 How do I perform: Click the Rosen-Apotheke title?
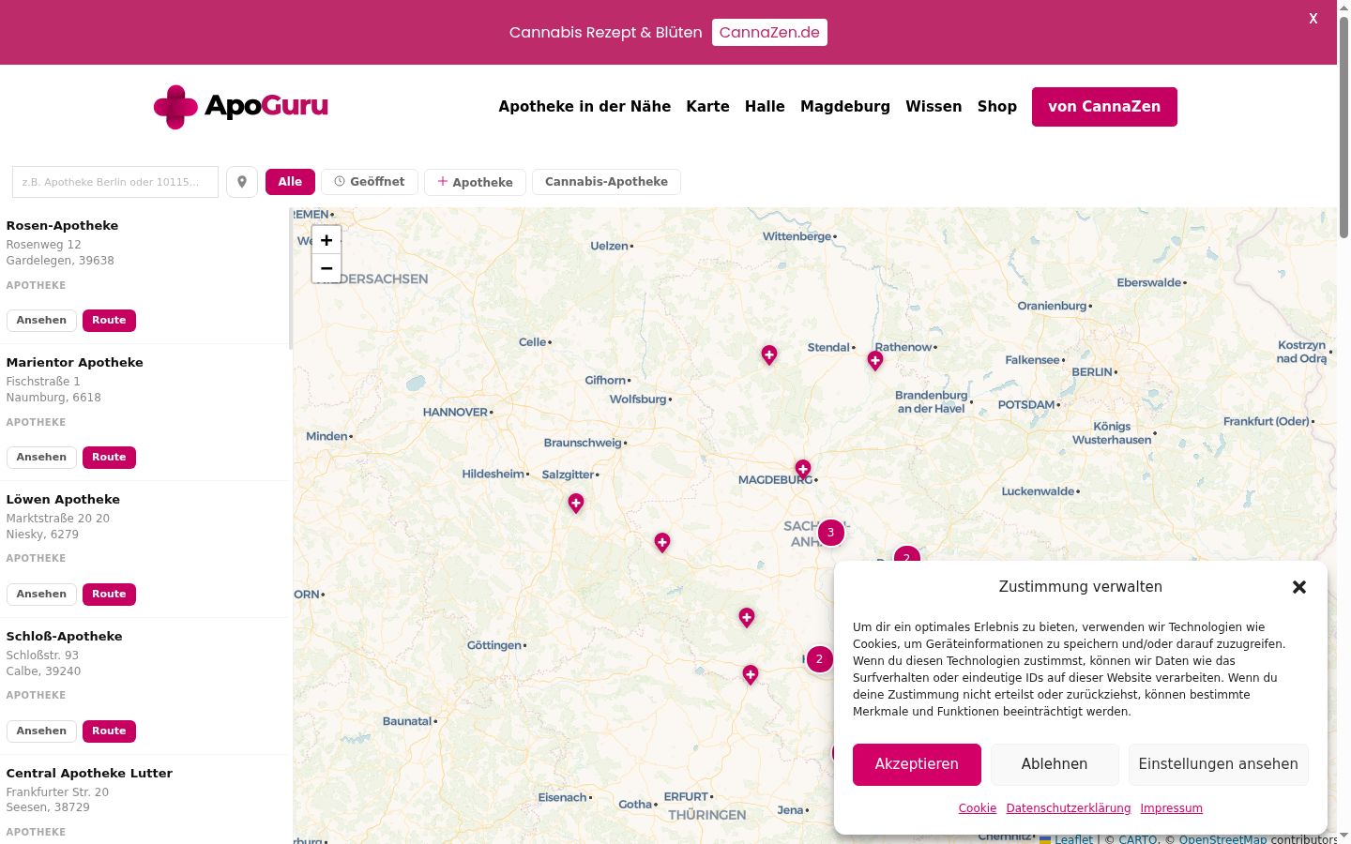pyautogui.click(x=62, y=226)
